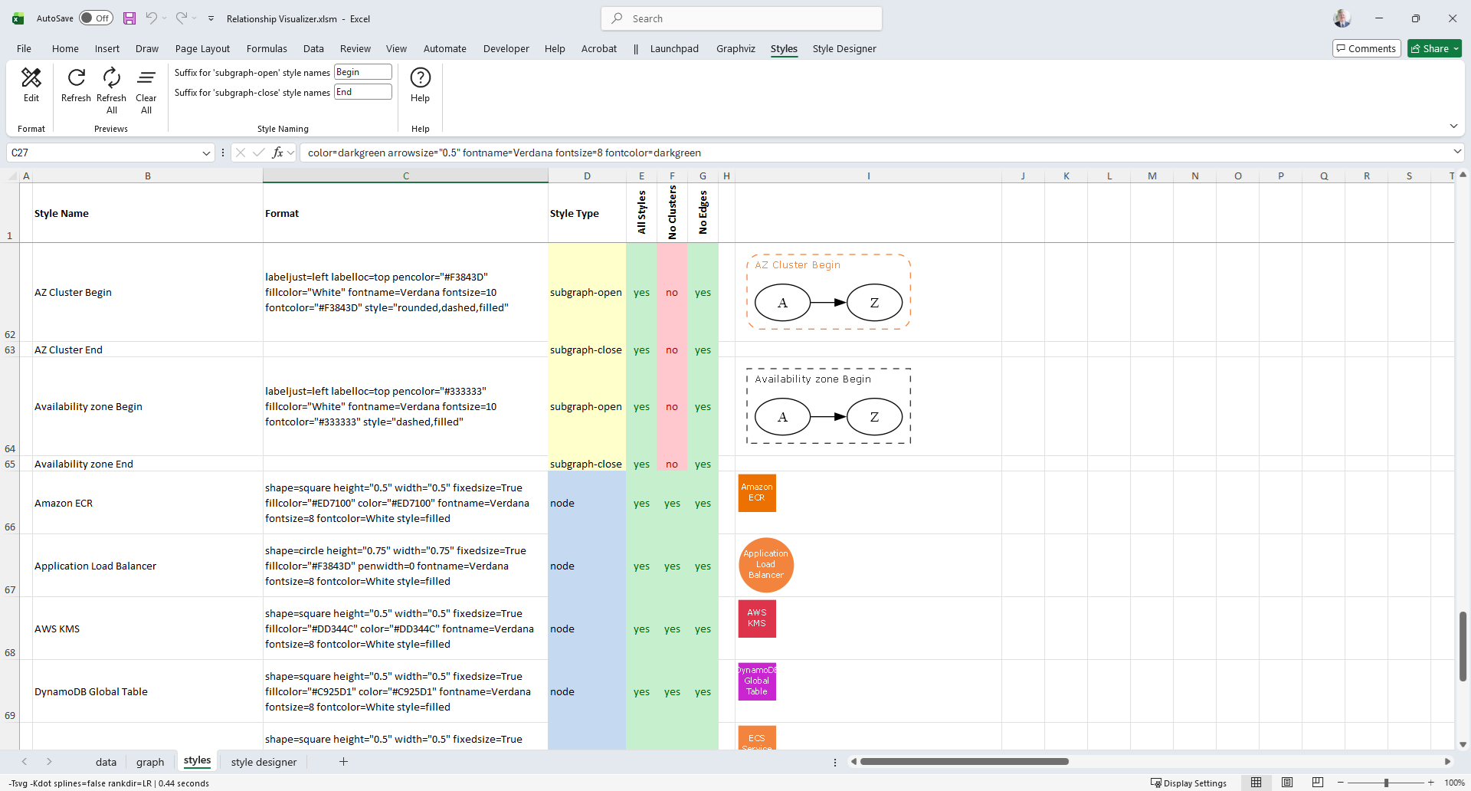Click the zoom slider handle
The height and width of the screenshot is (791, 1471).
coord(1386,783)
